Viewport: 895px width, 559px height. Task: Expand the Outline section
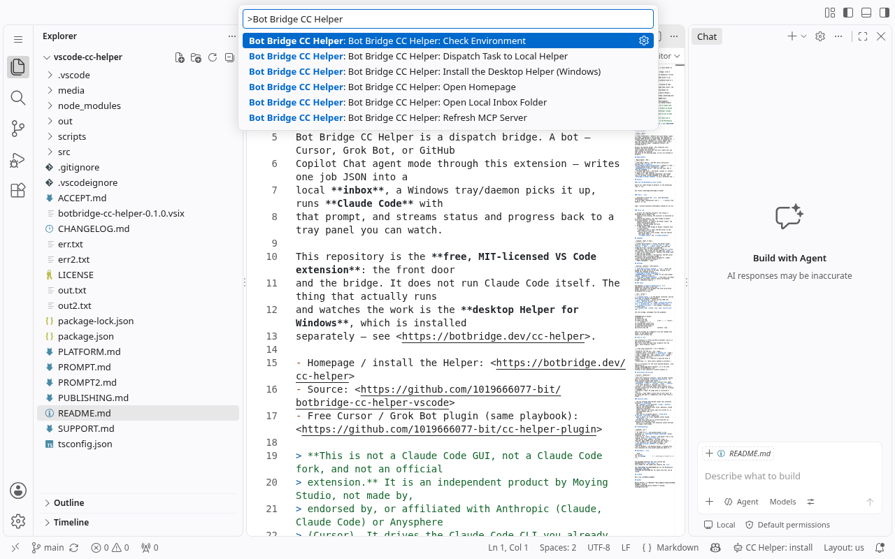point(138,502)
